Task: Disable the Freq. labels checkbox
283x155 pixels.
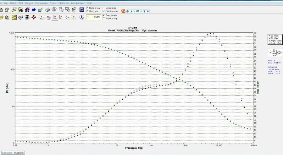Action: 104,15
